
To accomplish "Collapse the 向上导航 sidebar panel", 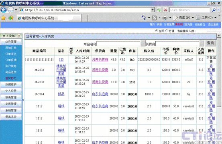I will (x=19, y=36).
